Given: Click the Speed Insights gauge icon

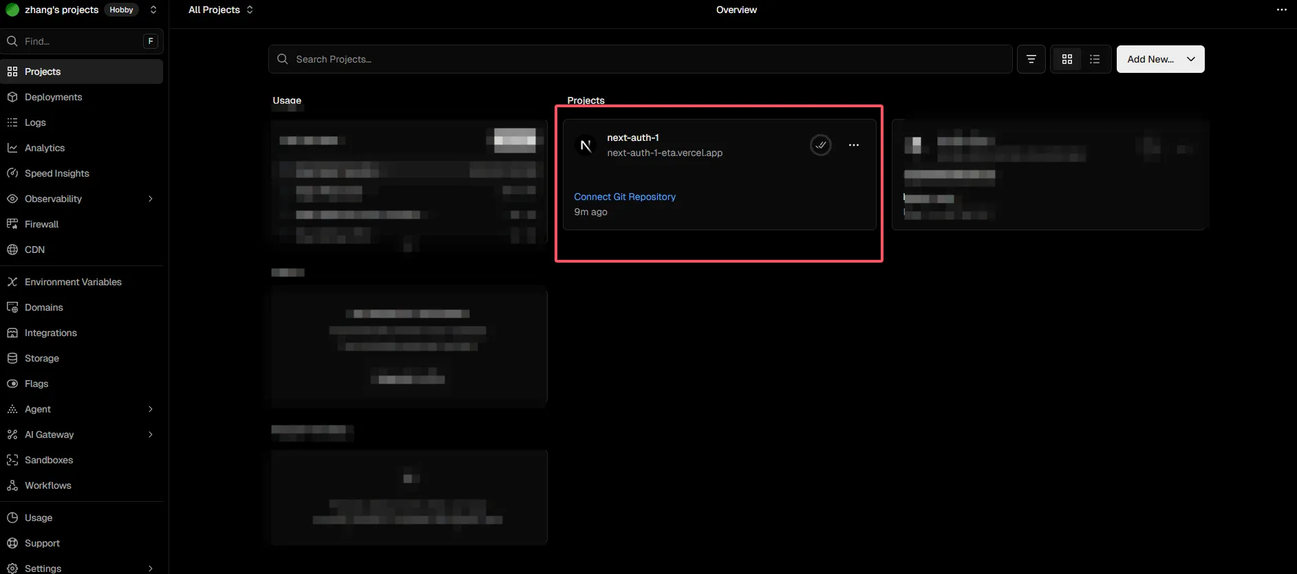Looking at the screenshot, I should coord(12,173).
